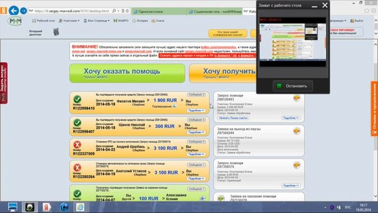Click green checkmark of the 100 RUR order
Viewport: 378px width, 213px height.
point(77,193)
